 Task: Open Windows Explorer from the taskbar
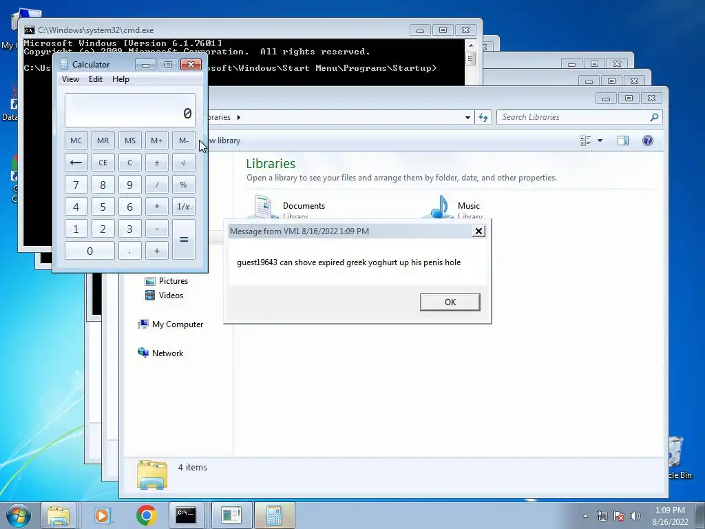click(x=59, y=515)
